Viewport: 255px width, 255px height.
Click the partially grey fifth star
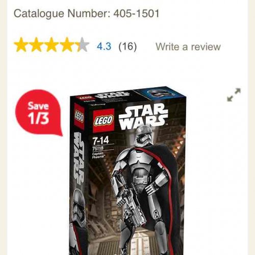82,44
